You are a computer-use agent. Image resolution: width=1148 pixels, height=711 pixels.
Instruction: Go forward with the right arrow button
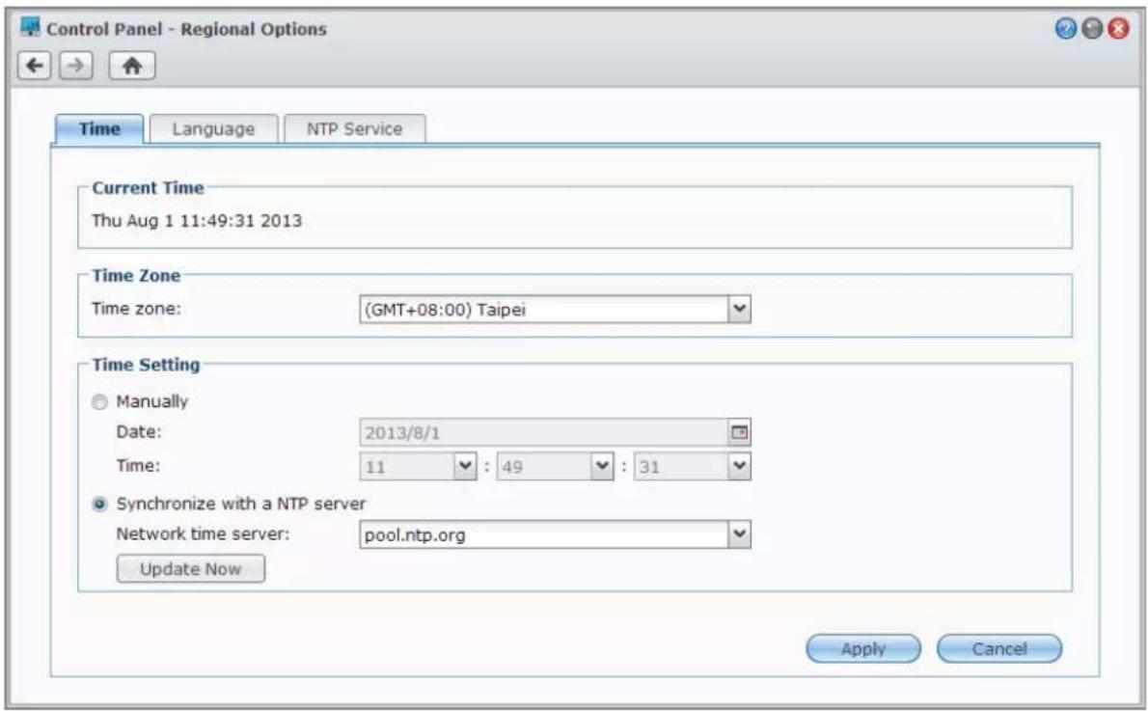76,66
